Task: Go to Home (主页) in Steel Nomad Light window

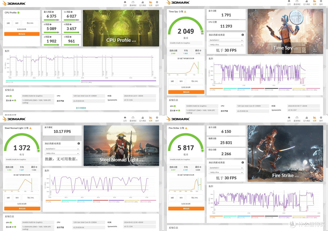Action: tap(125, 119)
